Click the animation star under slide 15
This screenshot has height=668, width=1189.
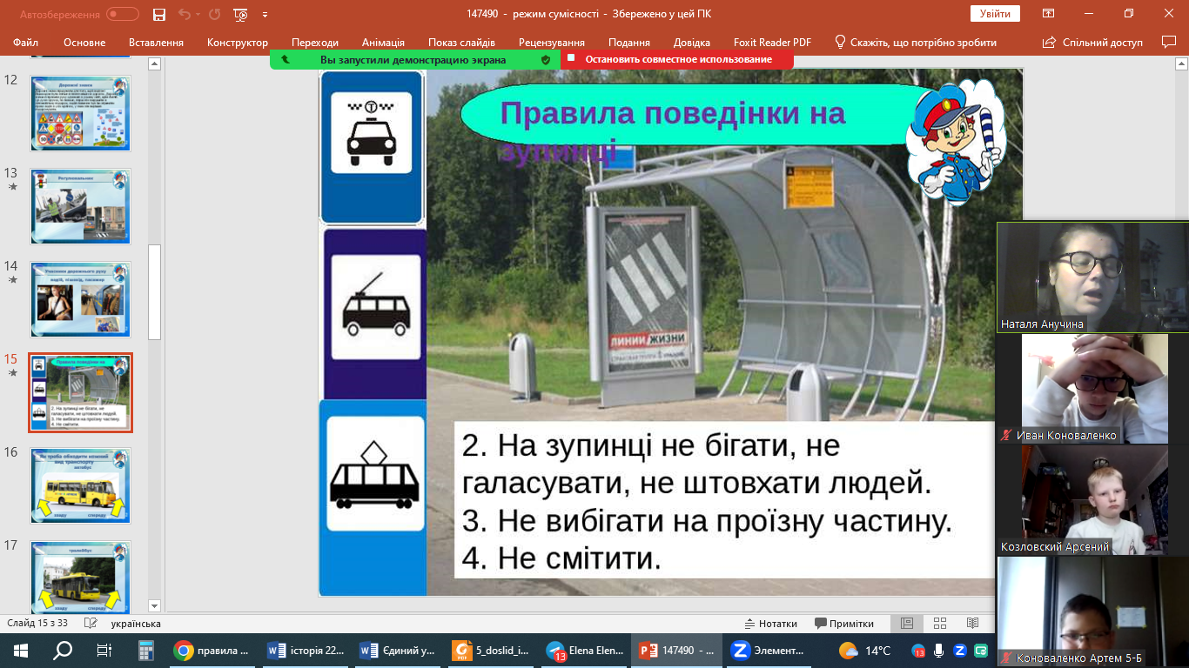11,373
